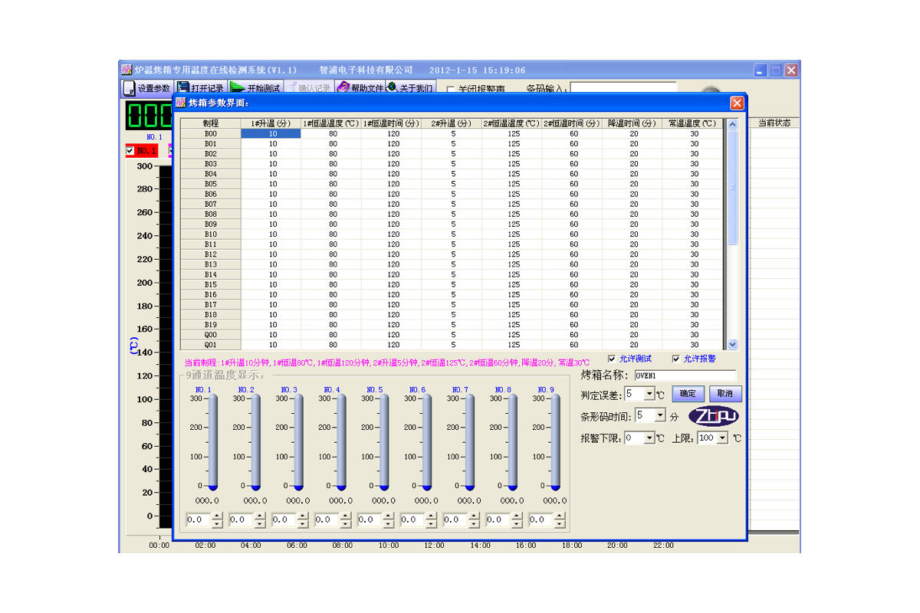920x613 pixels.
Task: Expand the 条形码时间 dropdown
Action: [x=660, y=415]
